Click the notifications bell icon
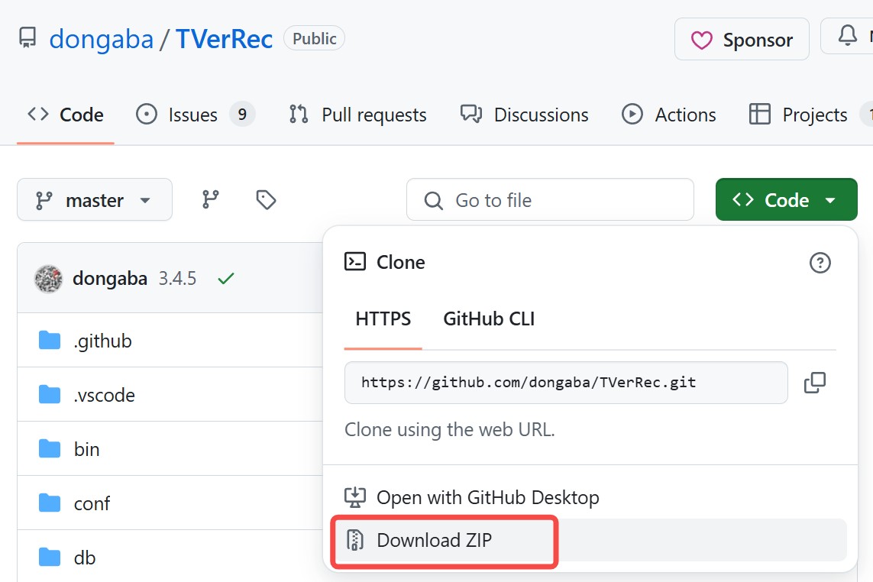This screenshot has width=873, height=582. (847, 36)
